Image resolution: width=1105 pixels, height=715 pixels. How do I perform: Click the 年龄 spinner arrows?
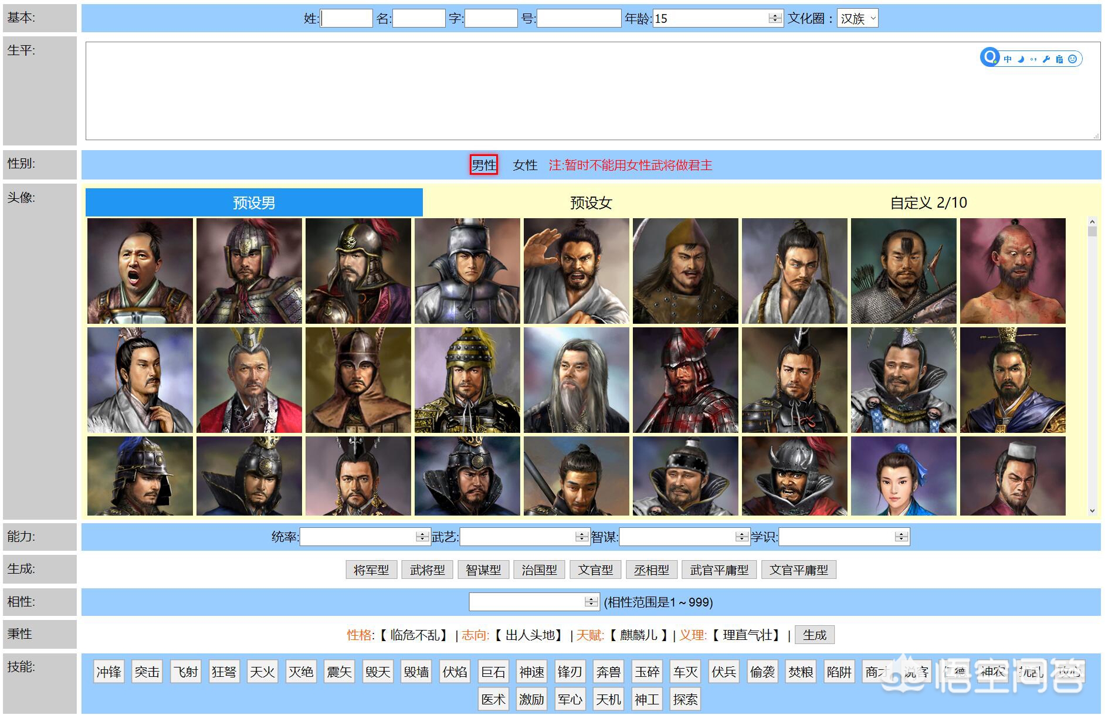[775, 18]
